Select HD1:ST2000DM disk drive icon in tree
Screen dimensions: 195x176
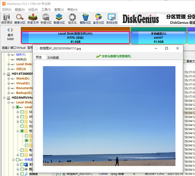[x=9, y=74]
